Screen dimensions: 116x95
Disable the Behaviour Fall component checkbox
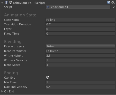point(11,3)
